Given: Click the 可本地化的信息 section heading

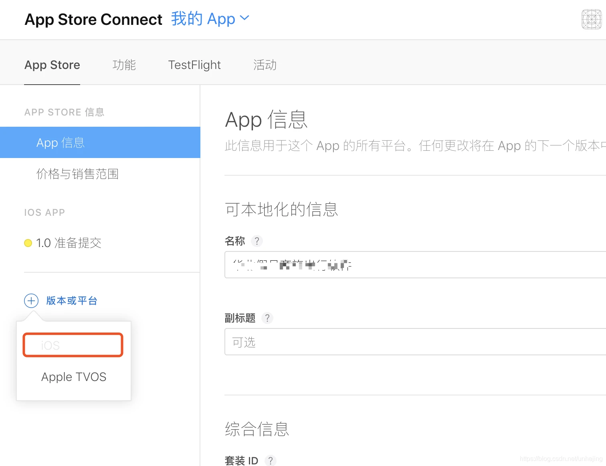Looking at the screenshot, I should (x=282, y=209).
